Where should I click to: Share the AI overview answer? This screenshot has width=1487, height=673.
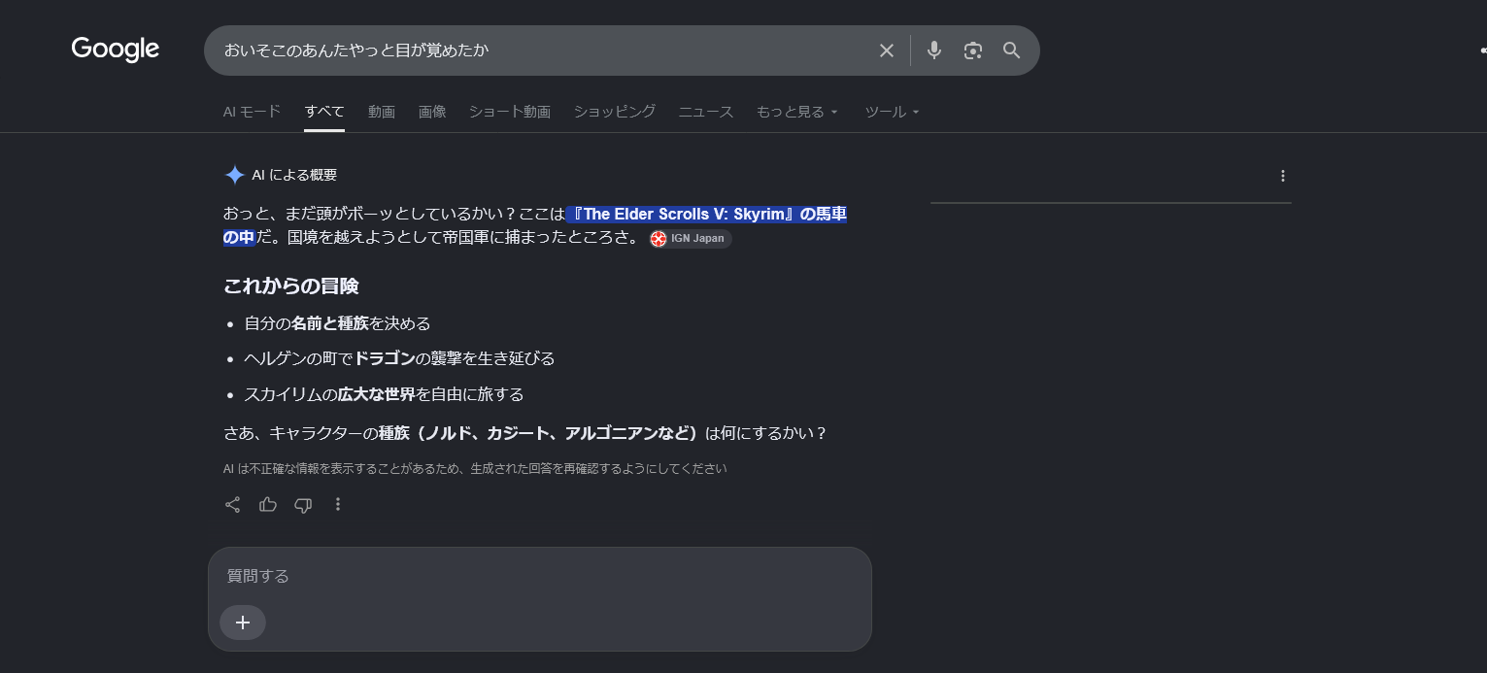233,504
